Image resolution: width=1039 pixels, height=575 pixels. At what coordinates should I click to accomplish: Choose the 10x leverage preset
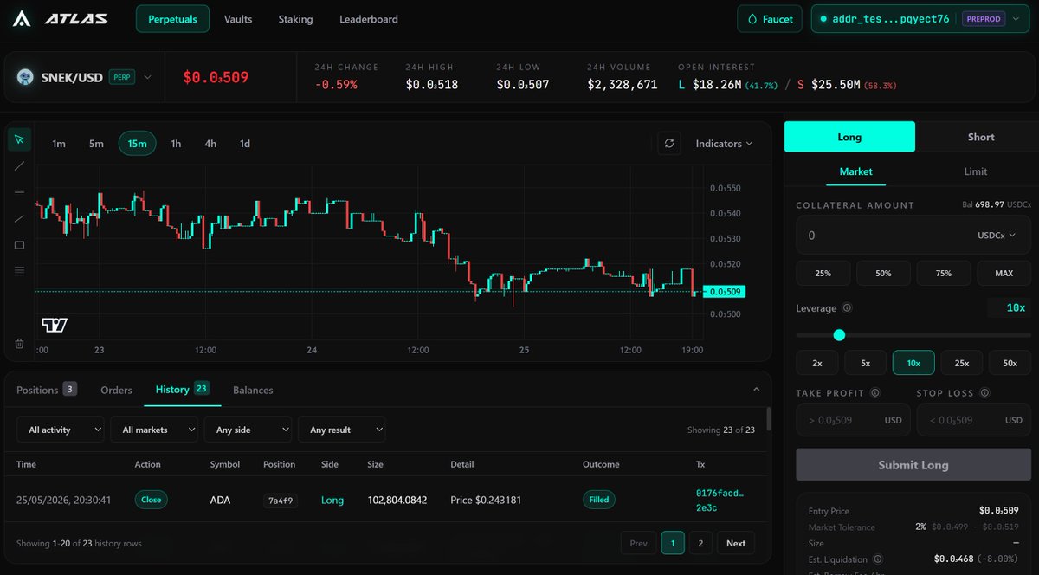click(913, 363)
